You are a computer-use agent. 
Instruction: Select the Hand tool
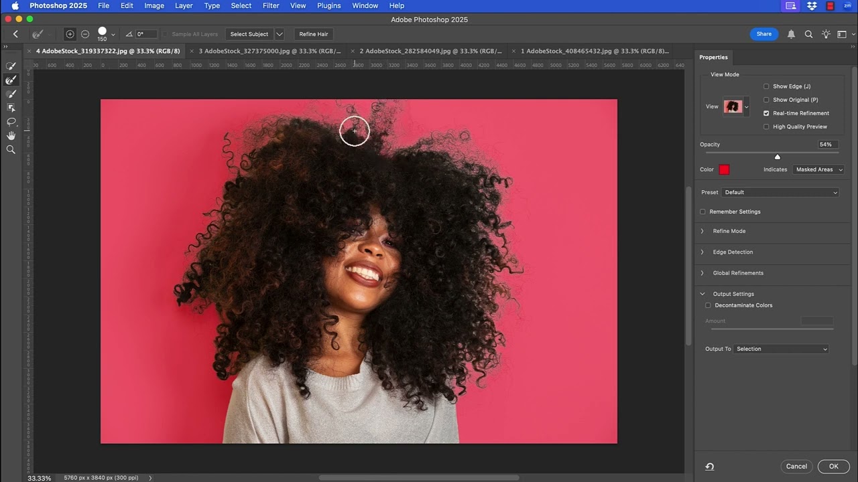click(x=11, y=136)
